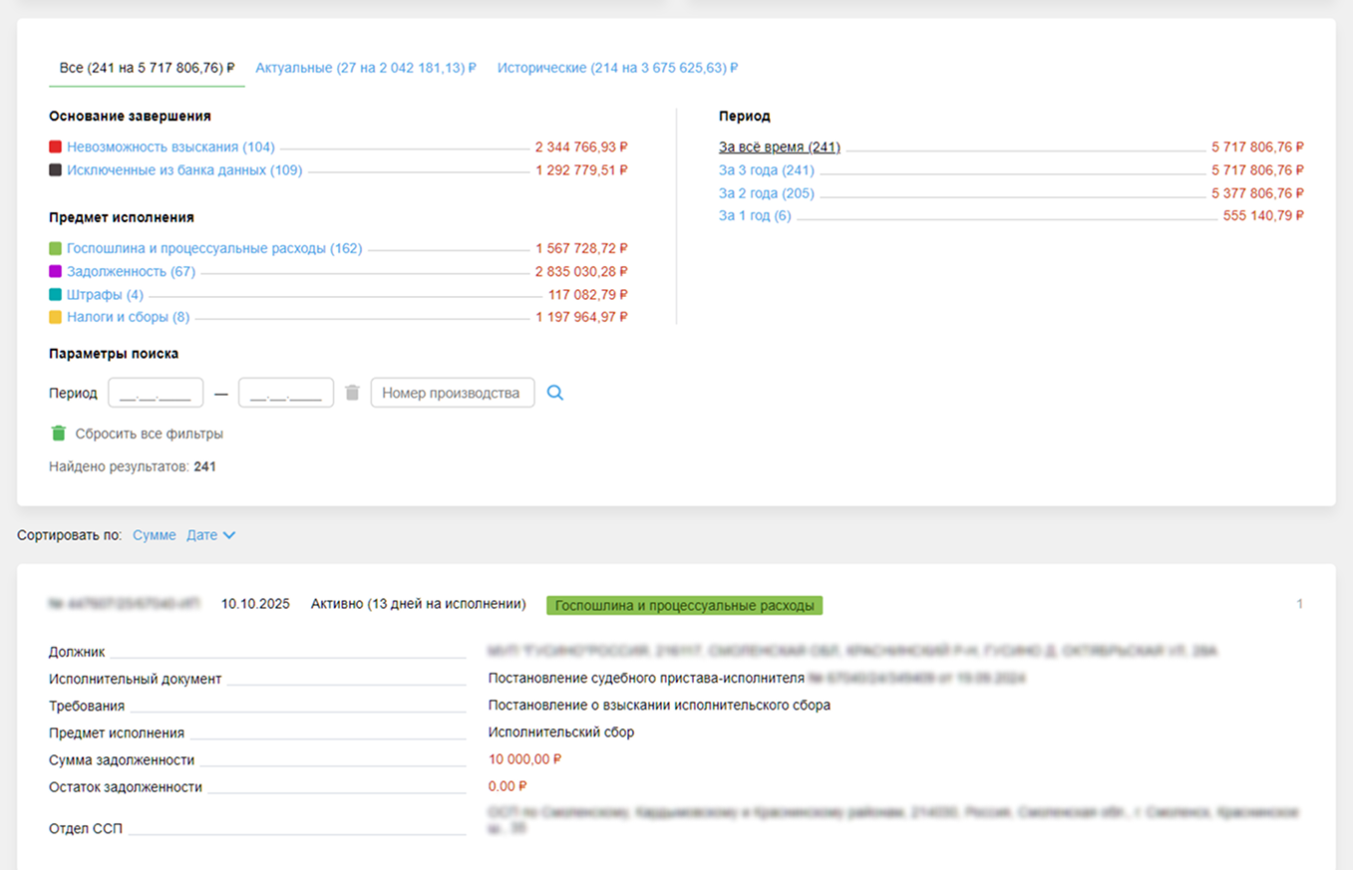Sort results by Сумме
1353x870 pixels.
154,535
